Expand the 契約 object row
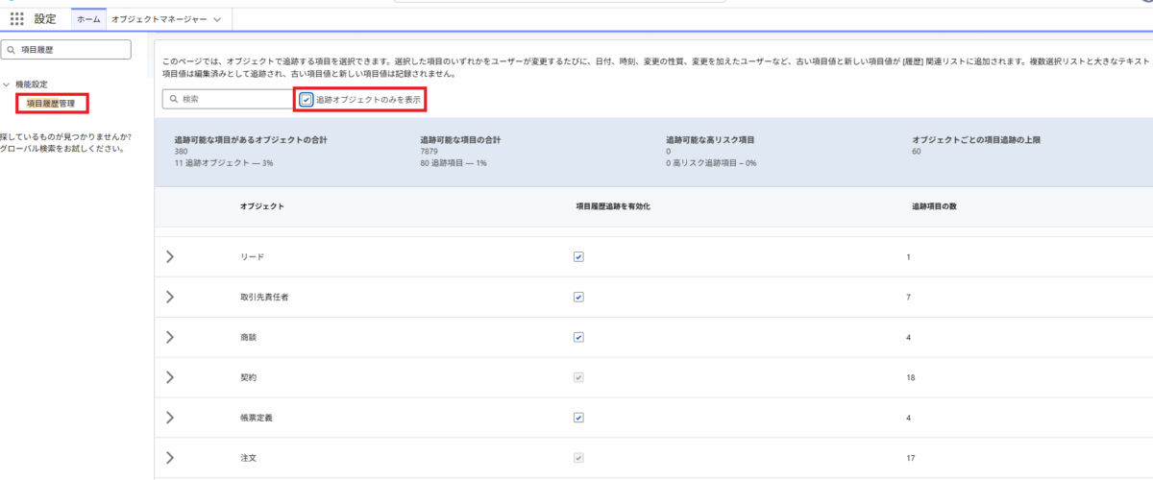The width and height of the screenshot is (1153, 480). [x=170, y=377]
